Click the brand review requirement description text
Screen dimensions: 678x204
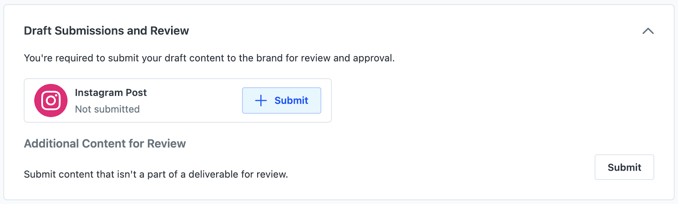click(209, 58)
